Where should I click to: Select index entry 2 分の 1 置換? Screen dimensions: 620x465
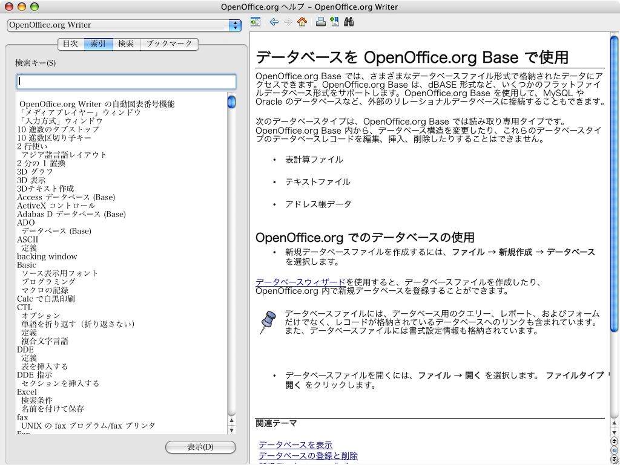[x=41, y=163]
